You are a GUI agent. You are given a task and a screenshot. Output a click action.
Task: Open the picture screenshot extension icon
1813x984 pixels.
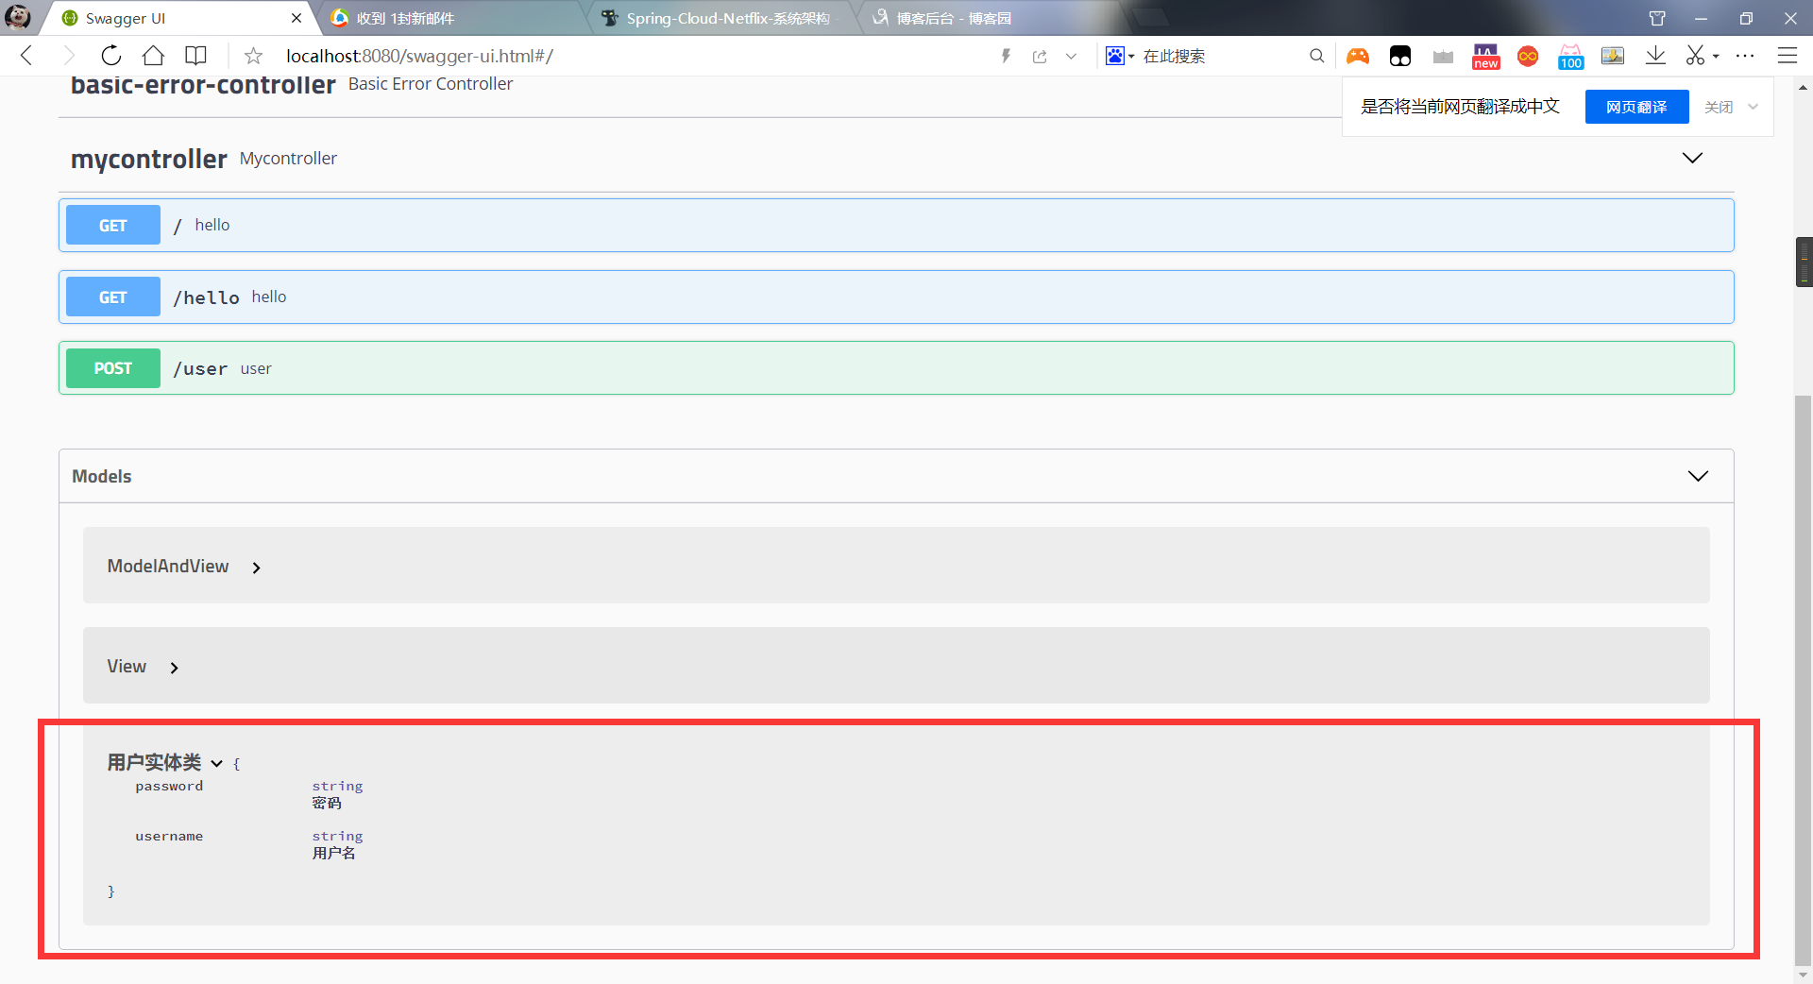click(x=1613, y=56)
